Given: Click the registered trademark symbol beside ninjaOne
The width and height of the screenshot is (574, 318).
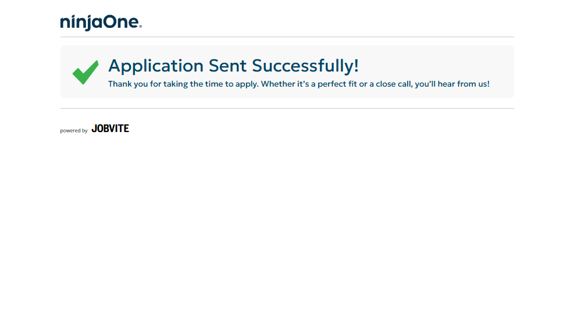Looking at the screenshot, I should pos(141,26).
